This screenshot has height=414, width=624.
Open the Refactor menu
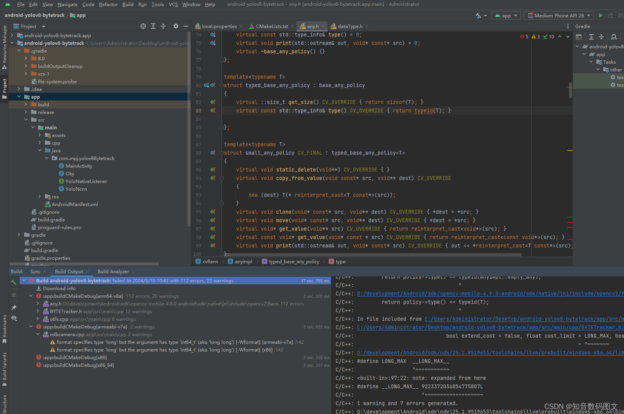[x=108, y=4]
